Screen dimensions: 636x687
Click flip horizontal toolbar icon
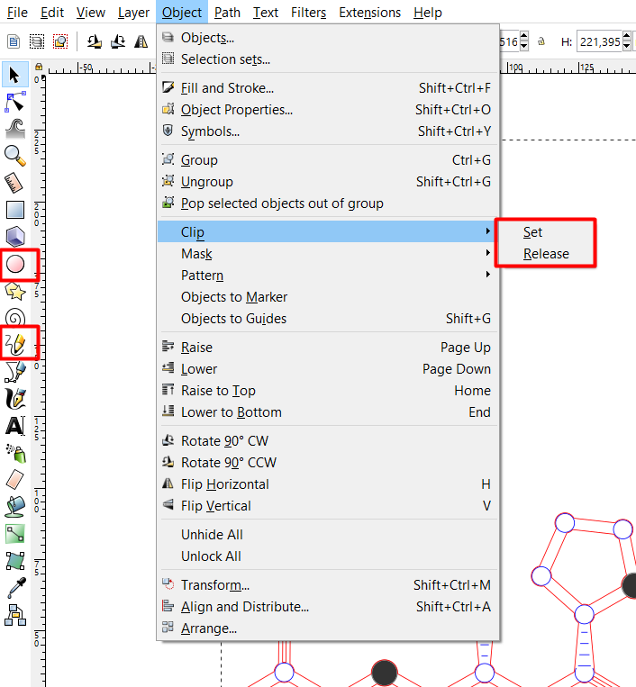[x=141, y=41]
